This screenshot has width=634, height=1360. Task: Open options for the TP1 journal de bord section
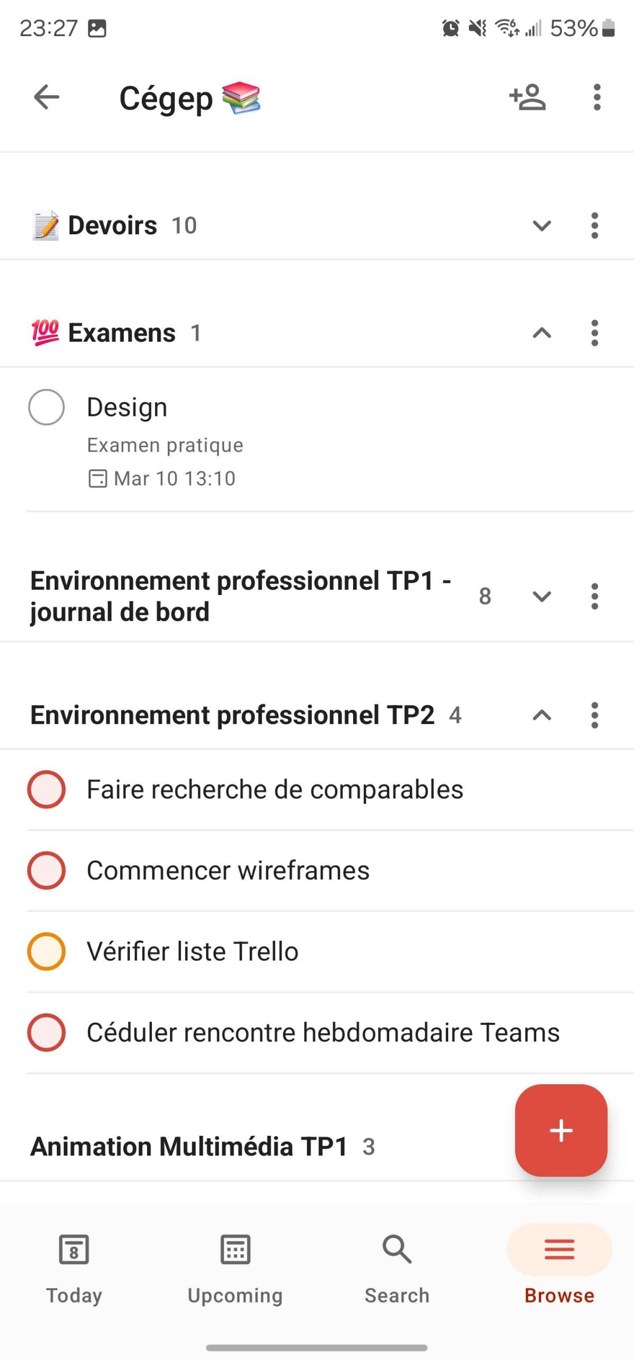(x=595, y=596)
